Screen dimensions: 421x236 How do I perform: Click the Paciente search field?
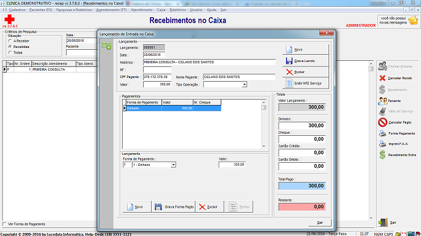tap(81, 52)
